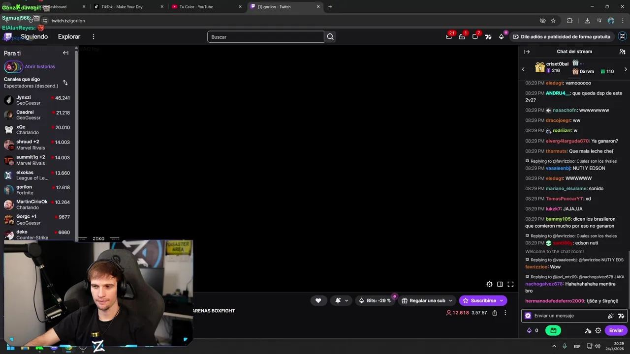Click the Twitch logo home icon
The image size is (630, 354).
click(x=8, y=36)
